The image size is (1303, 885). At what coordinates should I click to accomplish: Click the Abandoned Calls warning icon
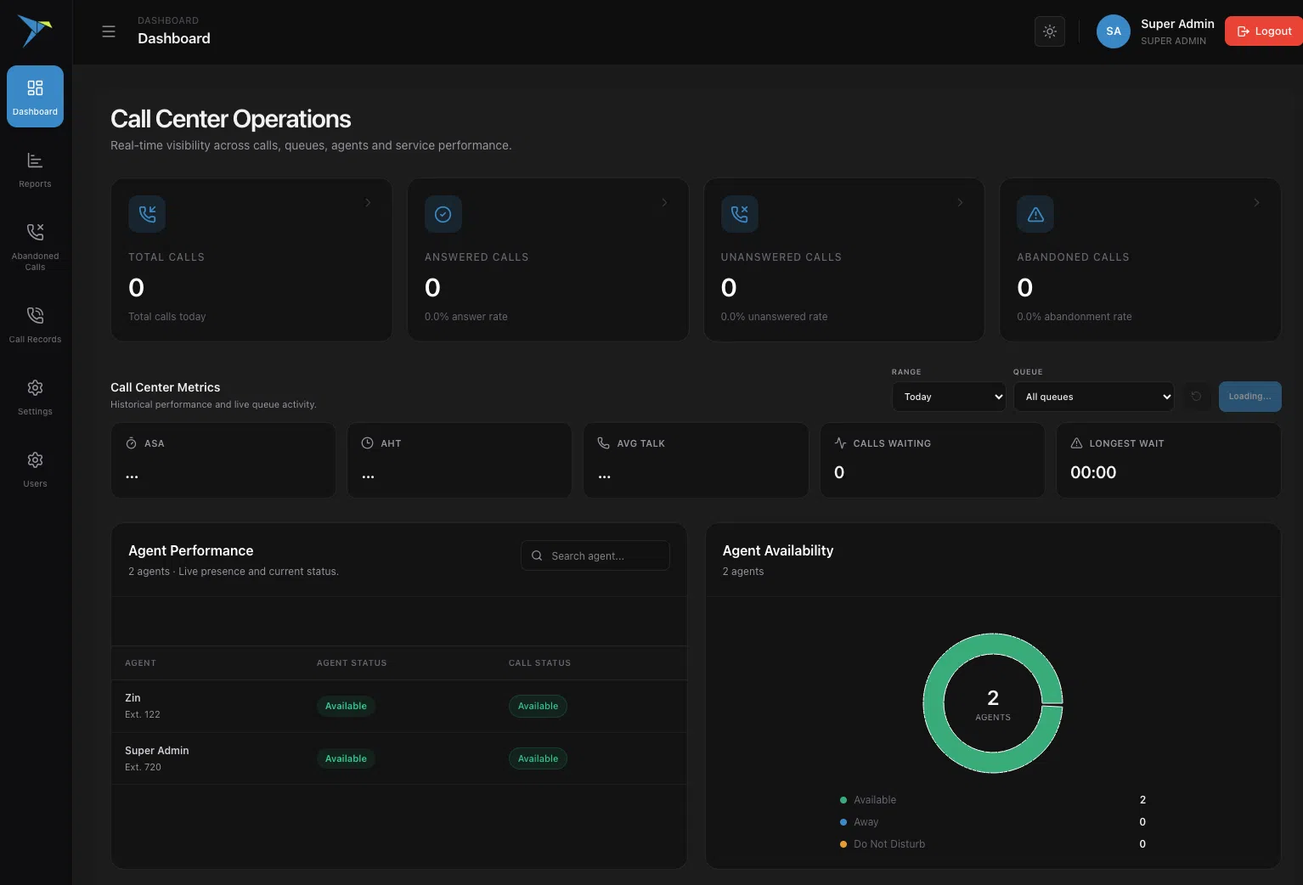(x=1035, y=214)
